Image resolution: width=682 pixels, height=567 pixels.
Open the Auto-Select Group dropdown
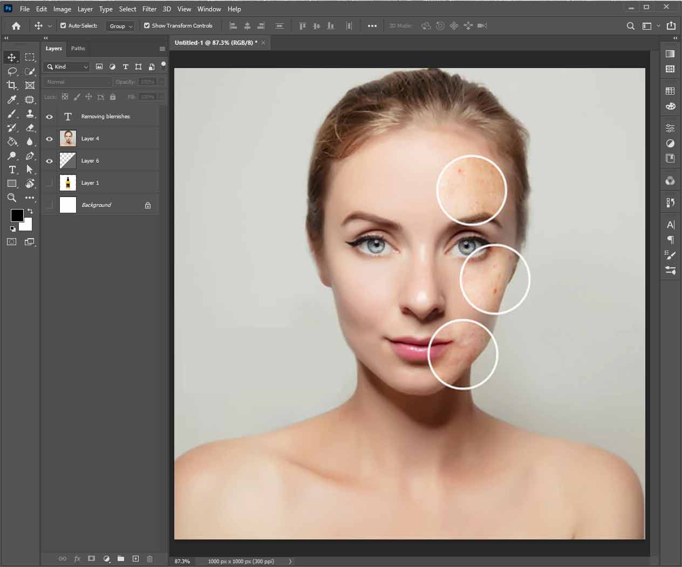point(120,25)
